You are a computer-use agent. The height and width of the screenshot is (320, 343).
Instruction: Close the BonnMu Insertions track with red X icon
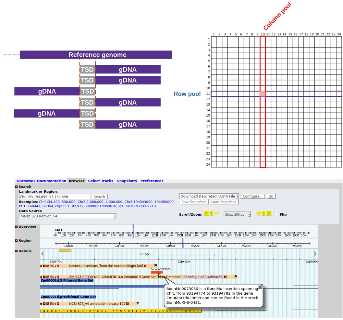coord(48,266)
